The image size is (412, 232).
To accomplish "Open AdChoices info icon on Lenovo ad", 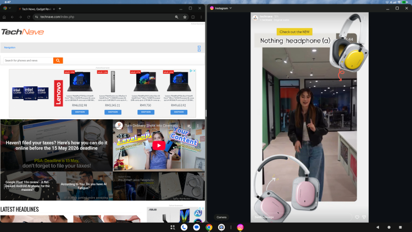I will pyautogui.click(x=191, y=71).
